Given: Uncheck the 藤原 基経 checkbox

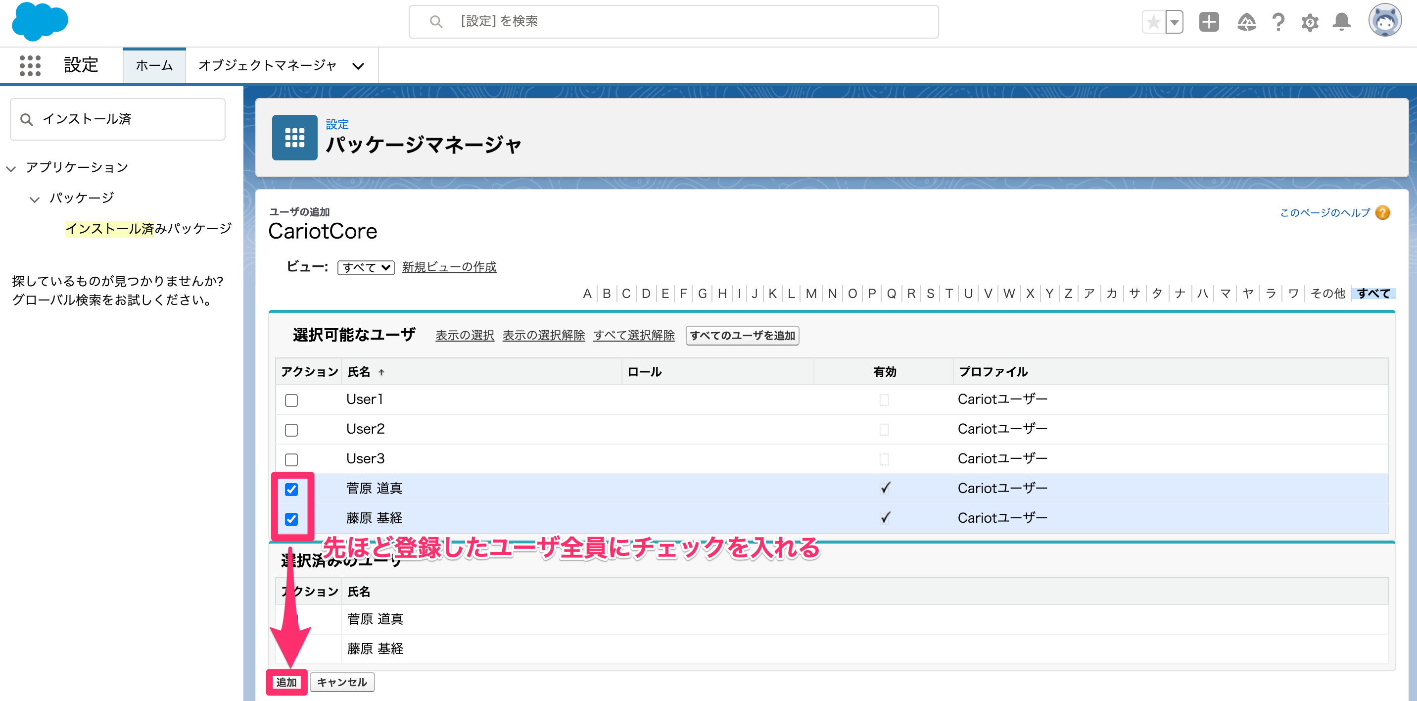Looking at the screenshot, I should (x=291, y=519).
